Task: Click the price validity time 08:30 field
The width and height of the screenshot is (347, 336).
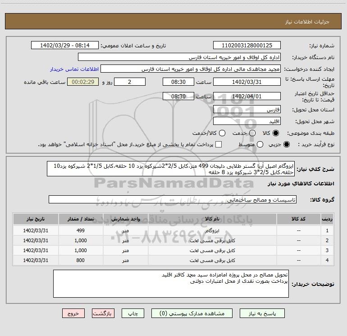Action: click(178, 96)
